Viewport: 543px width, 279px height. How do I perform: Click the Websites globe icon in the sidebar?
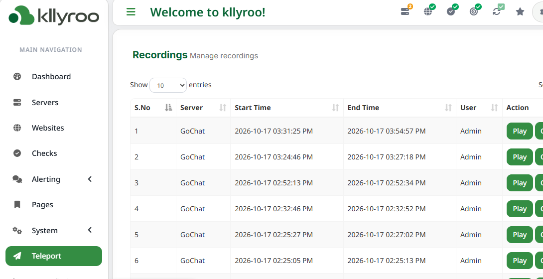click(x=17, y=128)
